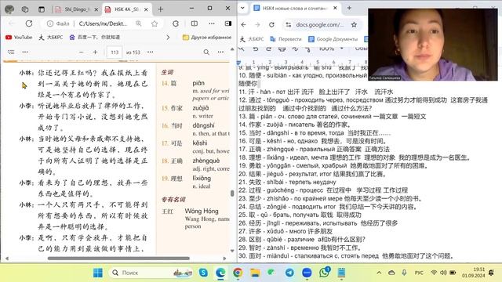Reload the Google Docs page in Chrome
Screen dimensions: 502x282
click(x=271, y=24)
